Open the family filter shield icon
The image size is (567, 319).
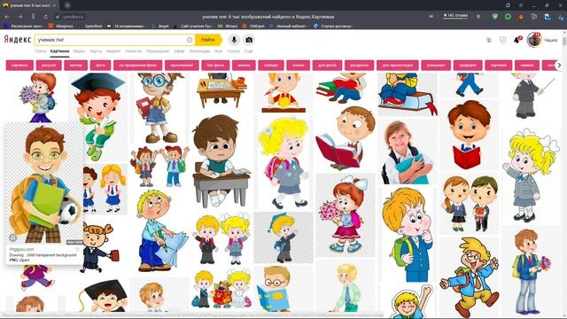[502, 40]
